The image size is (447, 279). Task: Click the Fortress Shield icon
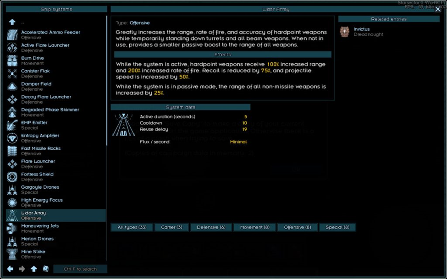point(12,177)
